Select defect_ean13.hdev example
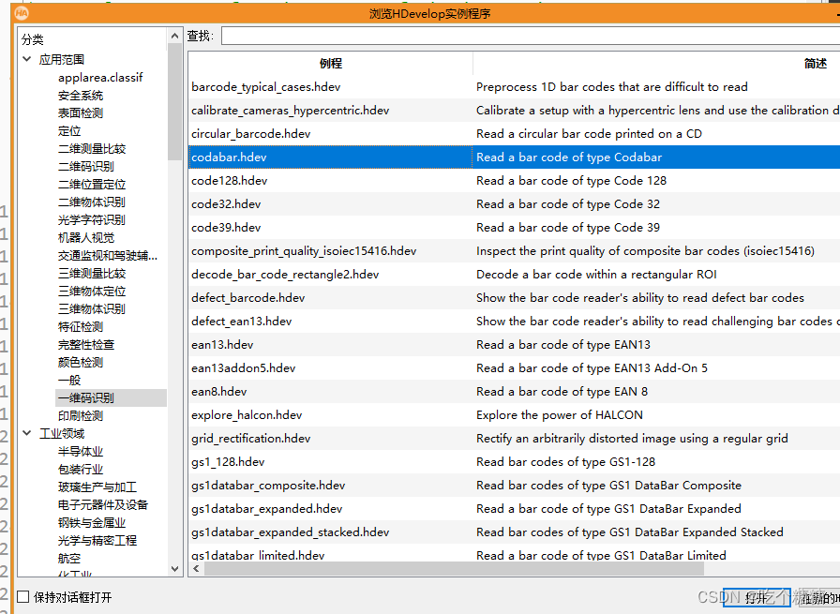Image resolution: width=840 pixels, height=614 pixels. point(242,322)
